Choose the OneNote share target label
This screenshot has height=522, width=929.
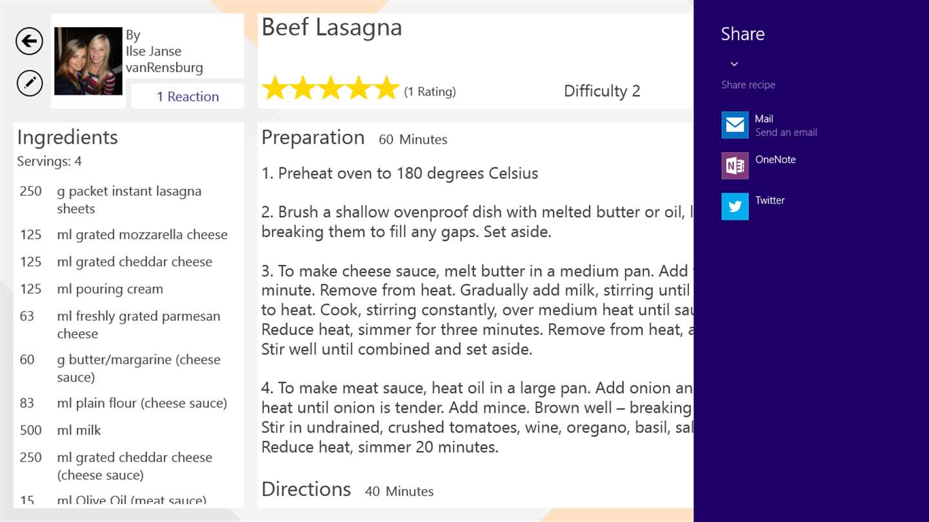tap(775, 160)
